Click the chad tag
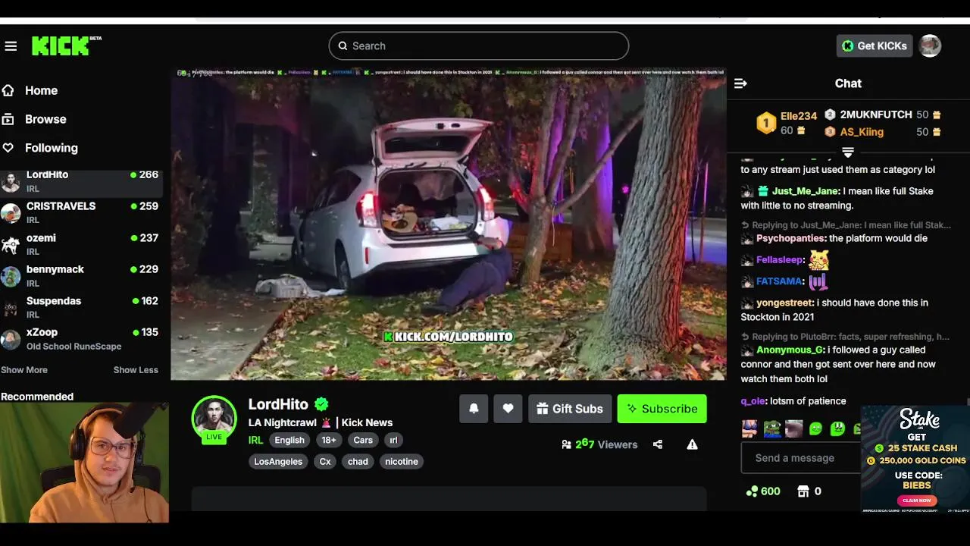The height and width of the screenshot is (546, 970). point(358,461)
